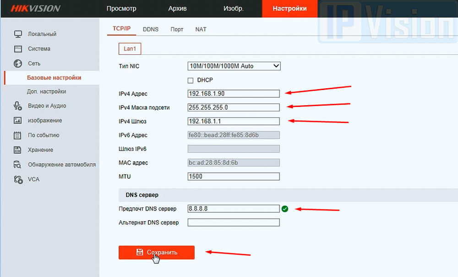Open Доп. настройки submenu
Viewport: 458px width, 277px height.
pos(46,91)
